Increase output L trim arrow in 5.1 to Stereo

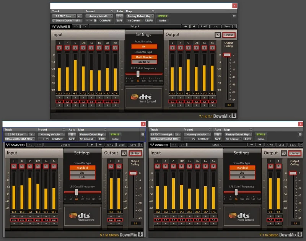pos(111,216)
